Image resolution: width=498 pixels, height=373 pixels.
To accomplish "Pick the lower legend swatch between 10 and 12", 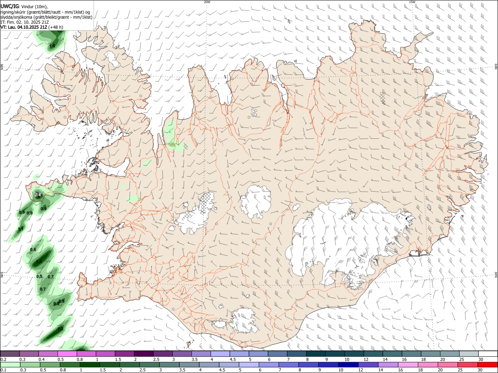I will 347,365.
